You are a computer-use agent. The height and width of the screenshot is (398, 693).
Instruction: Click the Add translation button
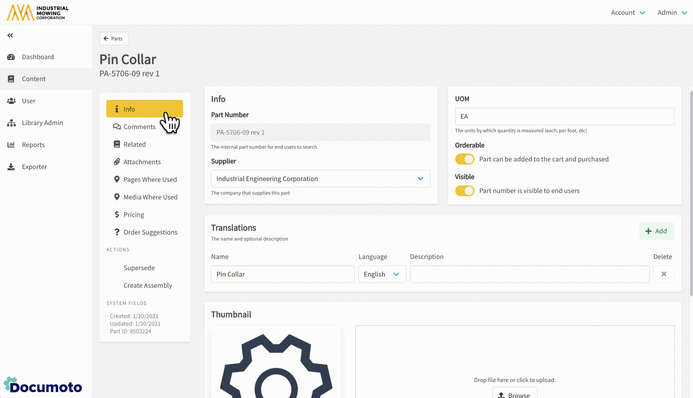656,231
